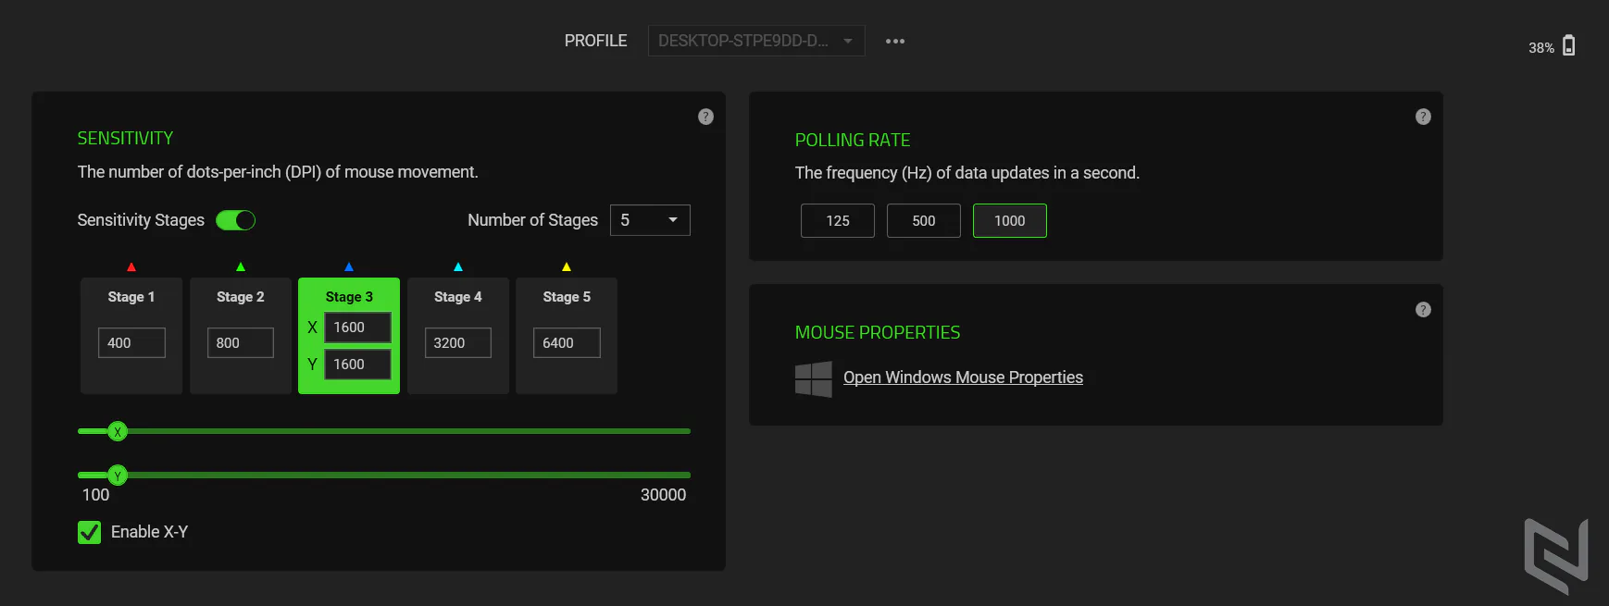The height and width of the screenshot is (606, 1609).
Task: Open the profile selection dropdown
Action: (756, 41)
